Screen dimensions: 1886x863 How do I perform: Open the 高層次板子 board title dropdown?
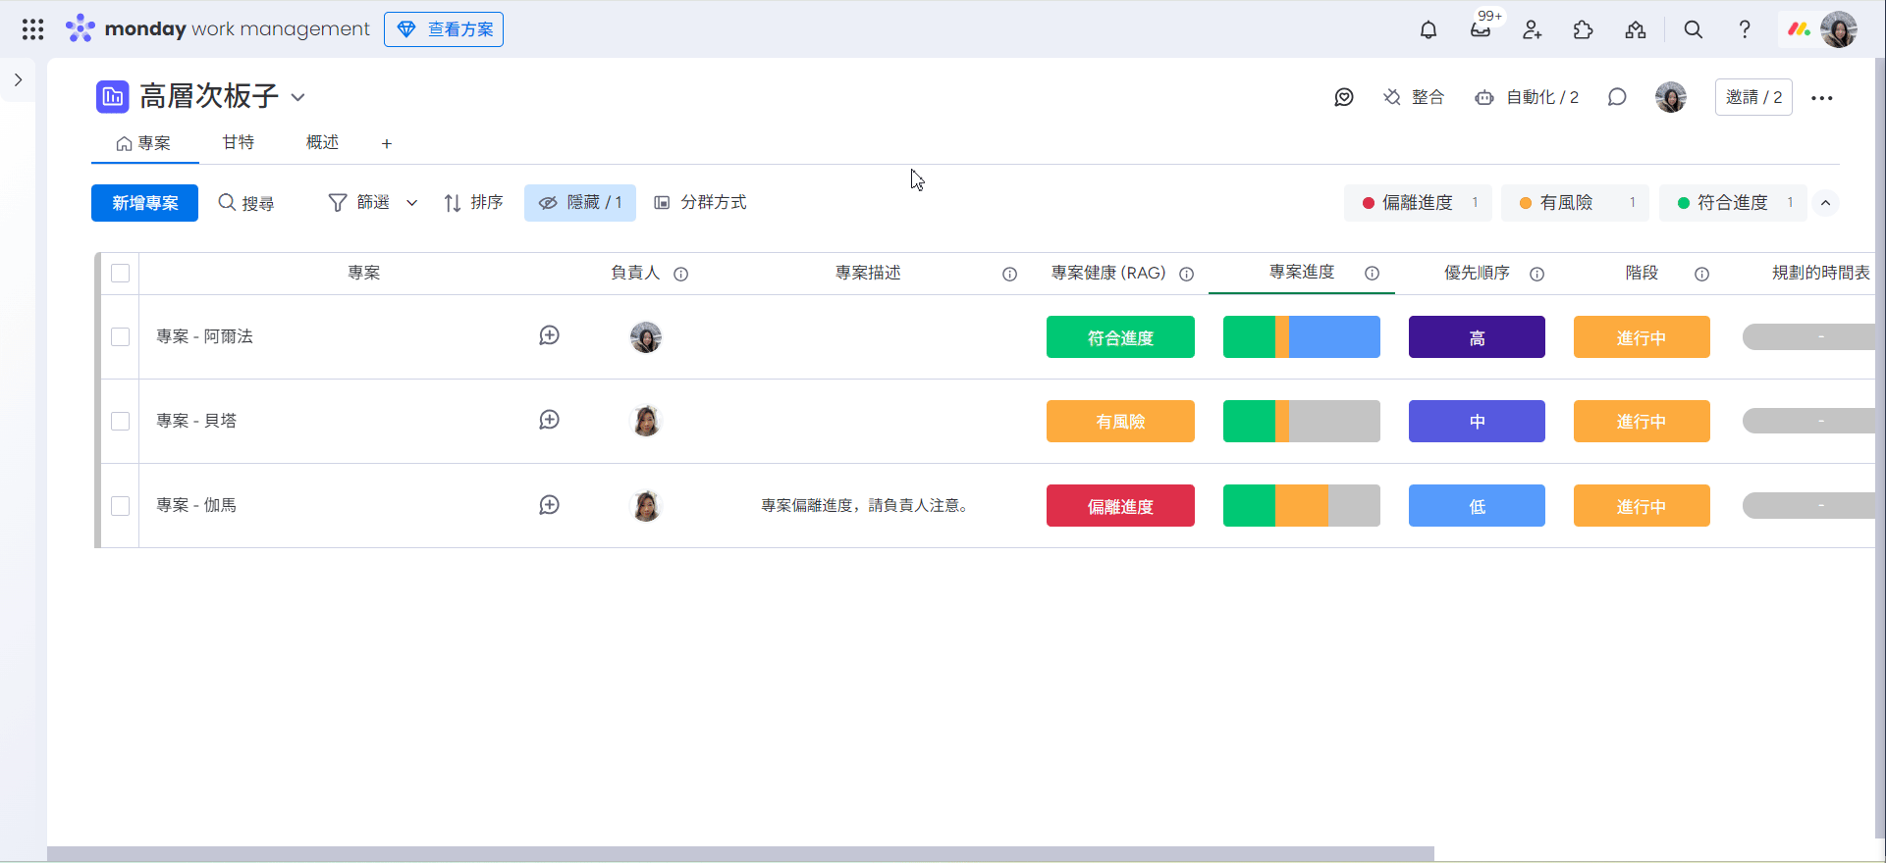(x=298, y=97)
